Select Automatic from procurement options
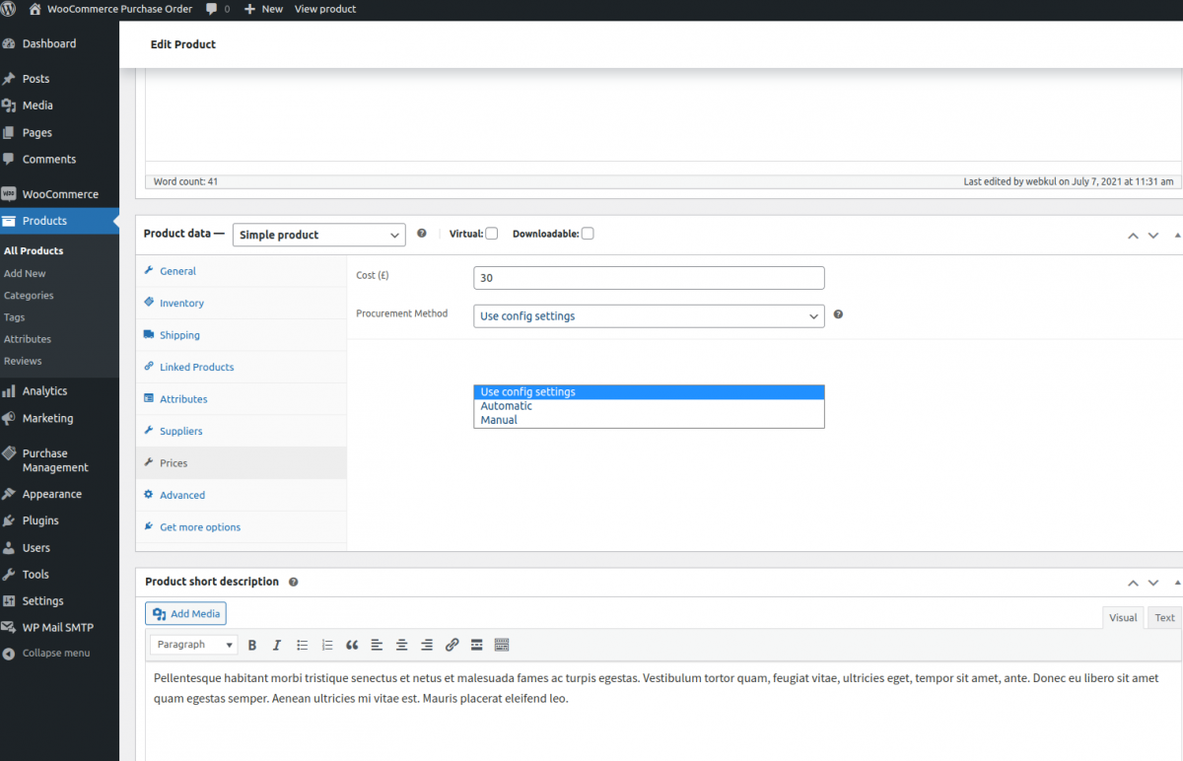 [x=507, y=406]
